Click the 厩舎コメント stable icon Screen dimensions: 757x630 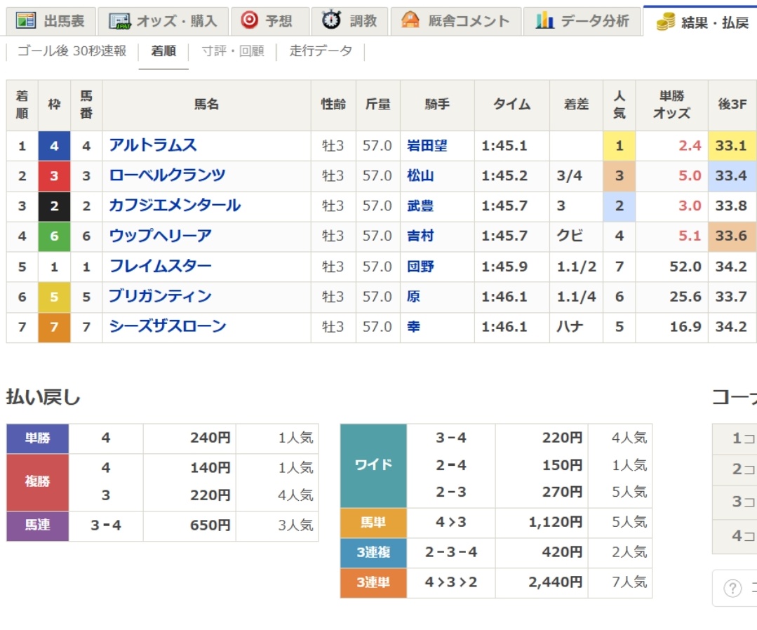tap(410, 20)
